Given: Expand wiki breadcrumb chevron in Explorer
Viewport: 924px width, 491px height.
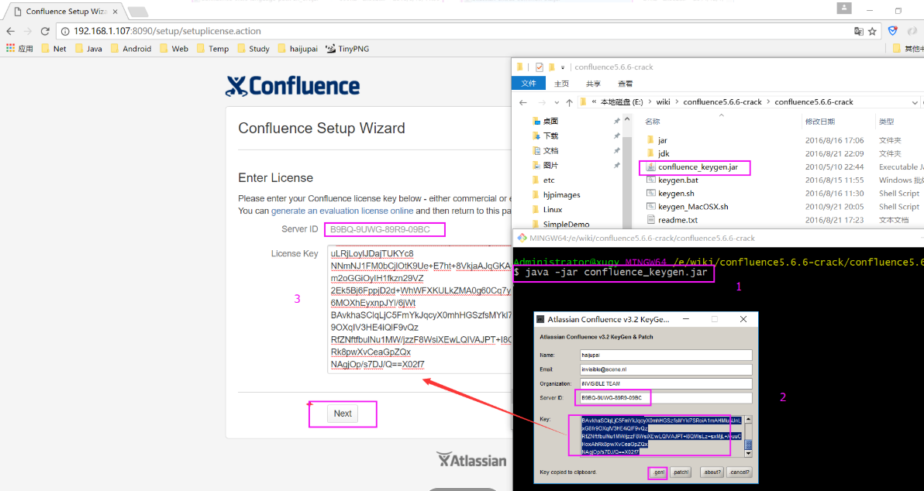Looking at the screenshot, I should (677, 102).
